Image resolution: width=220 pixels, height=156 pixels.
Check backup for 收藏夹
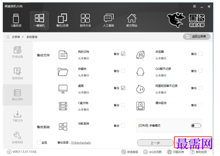[123, 71]
